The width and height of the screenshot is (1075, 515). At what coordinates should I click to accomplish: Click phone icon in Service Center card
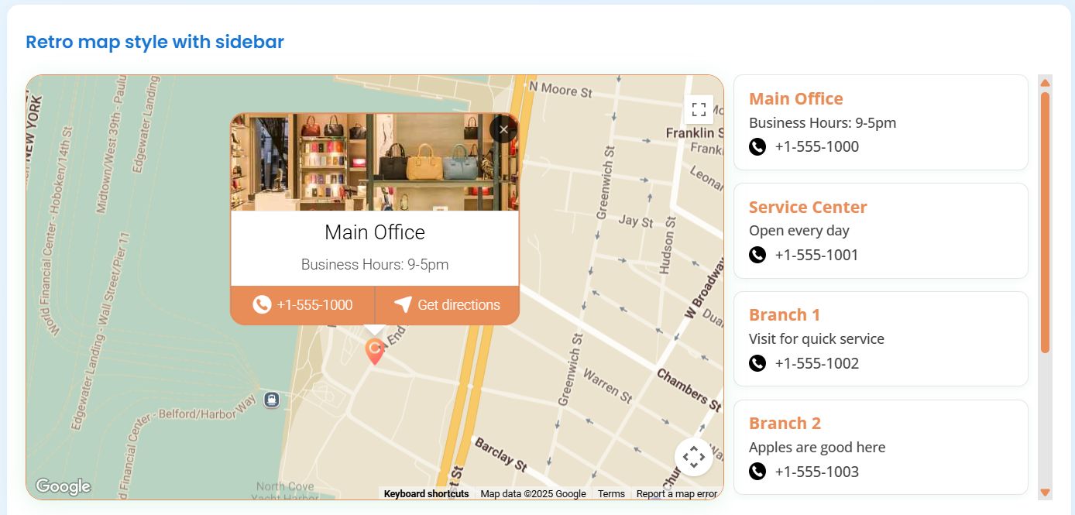(757, 255)
